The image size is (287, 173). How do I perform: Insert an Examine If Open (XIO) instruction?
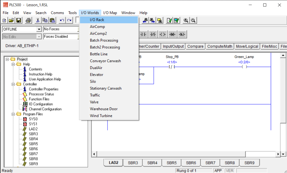point(153,34)
